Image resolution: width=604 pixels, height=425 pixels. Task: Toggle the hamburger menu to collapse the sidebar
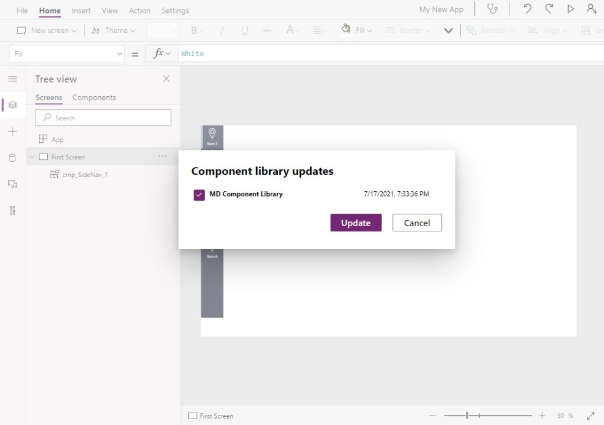point(13,79)
